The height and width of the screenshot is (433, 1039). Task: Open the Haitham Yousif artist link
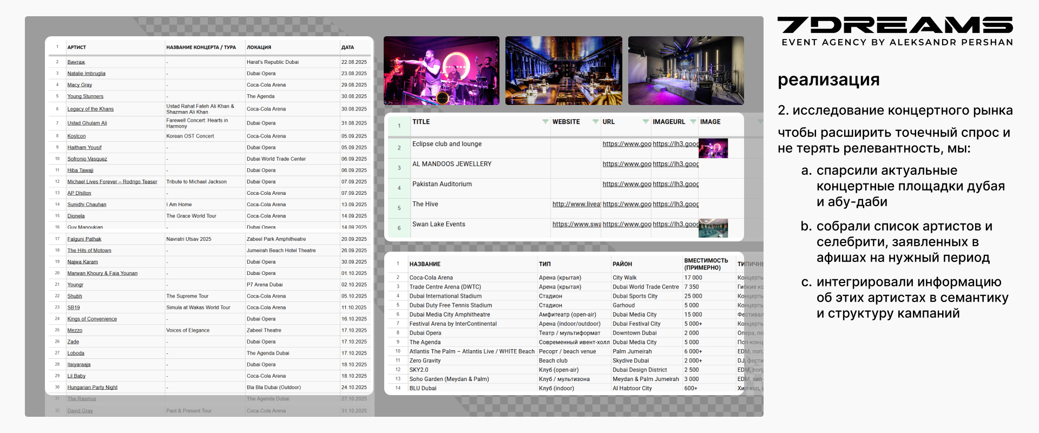coord(84,148)
